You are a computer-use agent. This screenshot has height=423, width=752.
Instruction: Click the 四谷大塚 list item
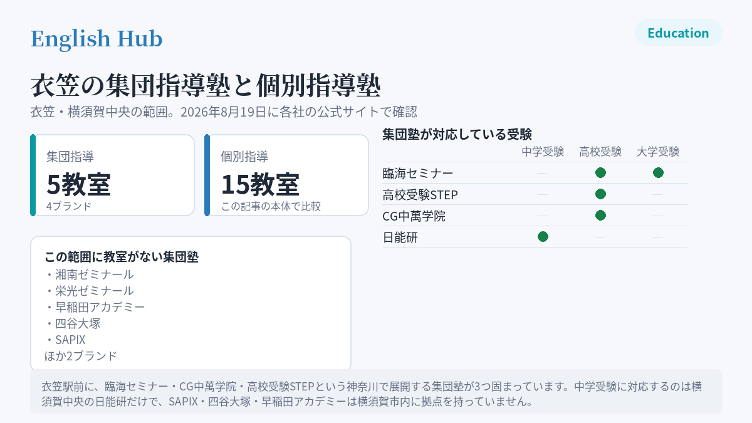point(72,323)
